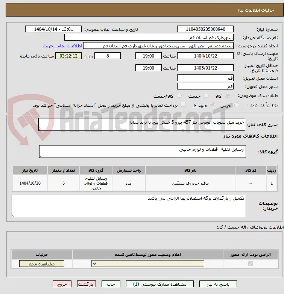This screenshot has height=294, width=284.
Task: Click the اطلاعات کالاهای مورد نیاز heading
Action: coord(251,136)
